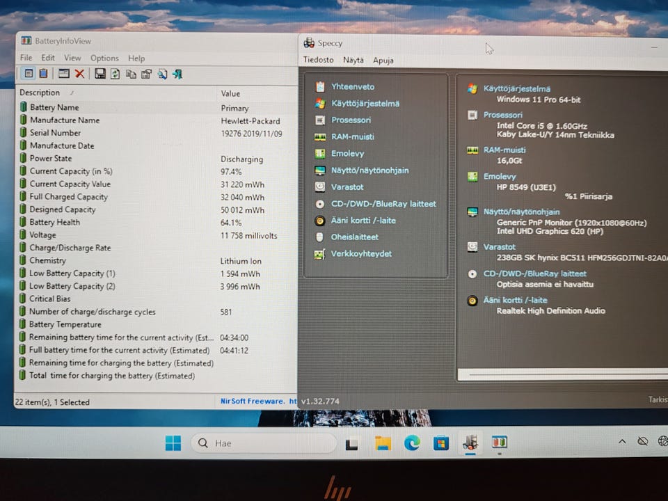Click the red X delete toolbar icon
668x501 pixels.
79,74
